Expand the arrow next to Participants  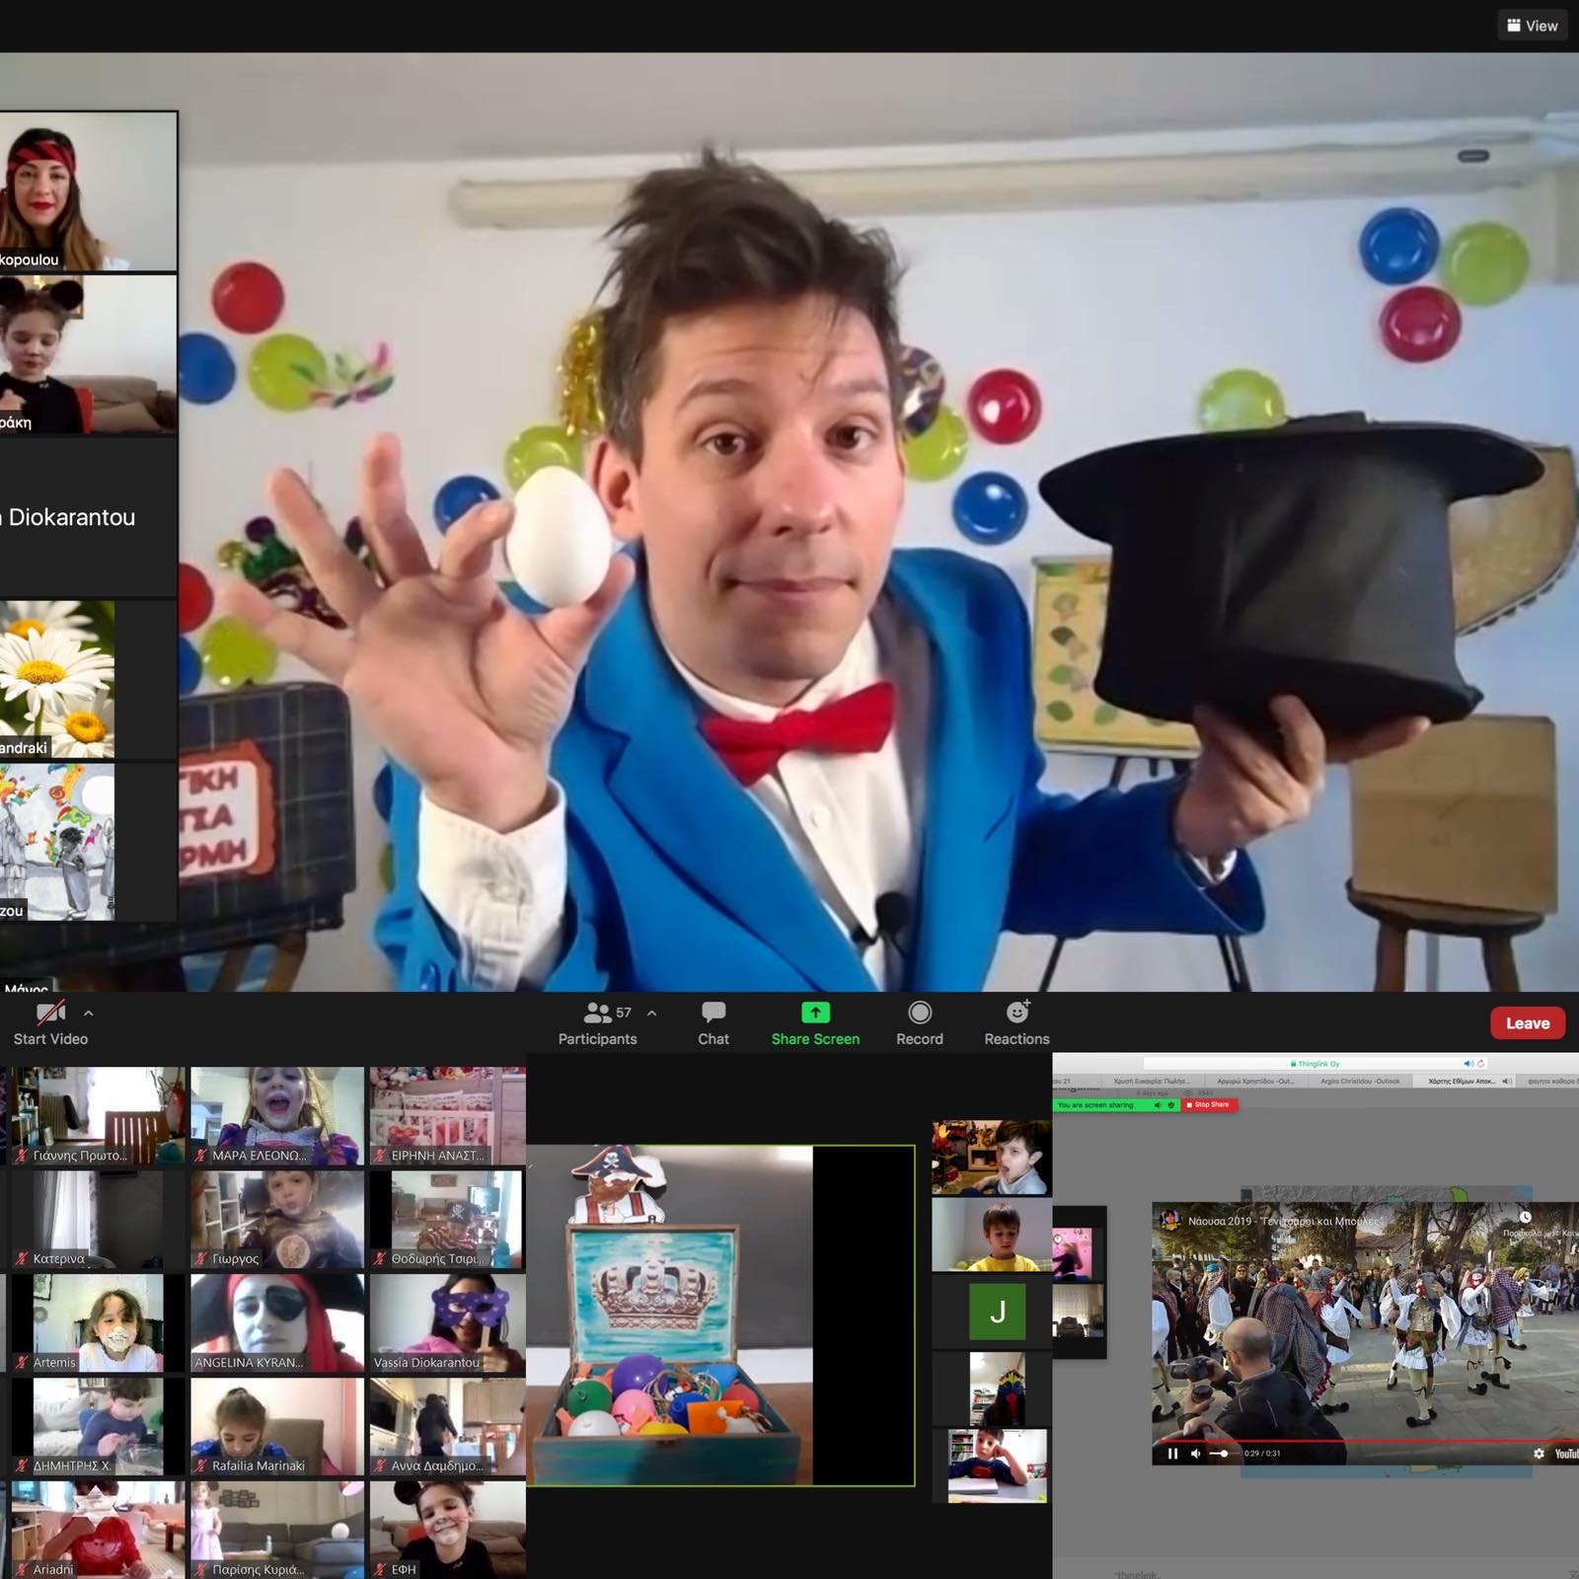tap(651, 1014)
